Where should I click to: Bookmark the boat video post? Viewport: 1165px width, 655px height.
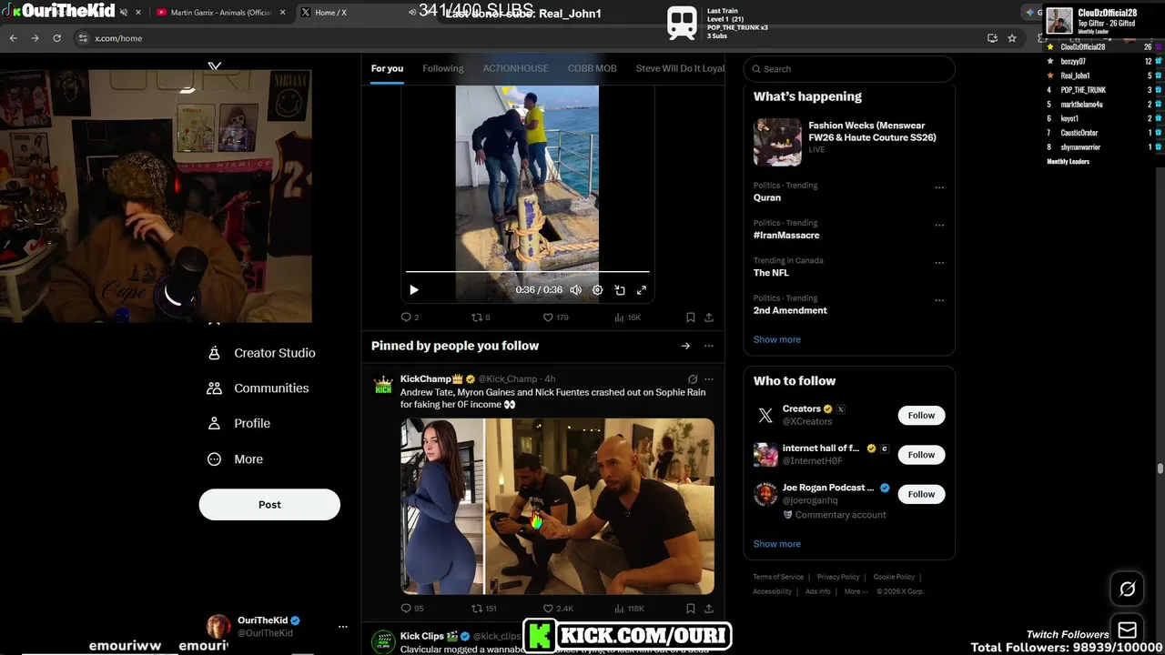pos(690,317)
